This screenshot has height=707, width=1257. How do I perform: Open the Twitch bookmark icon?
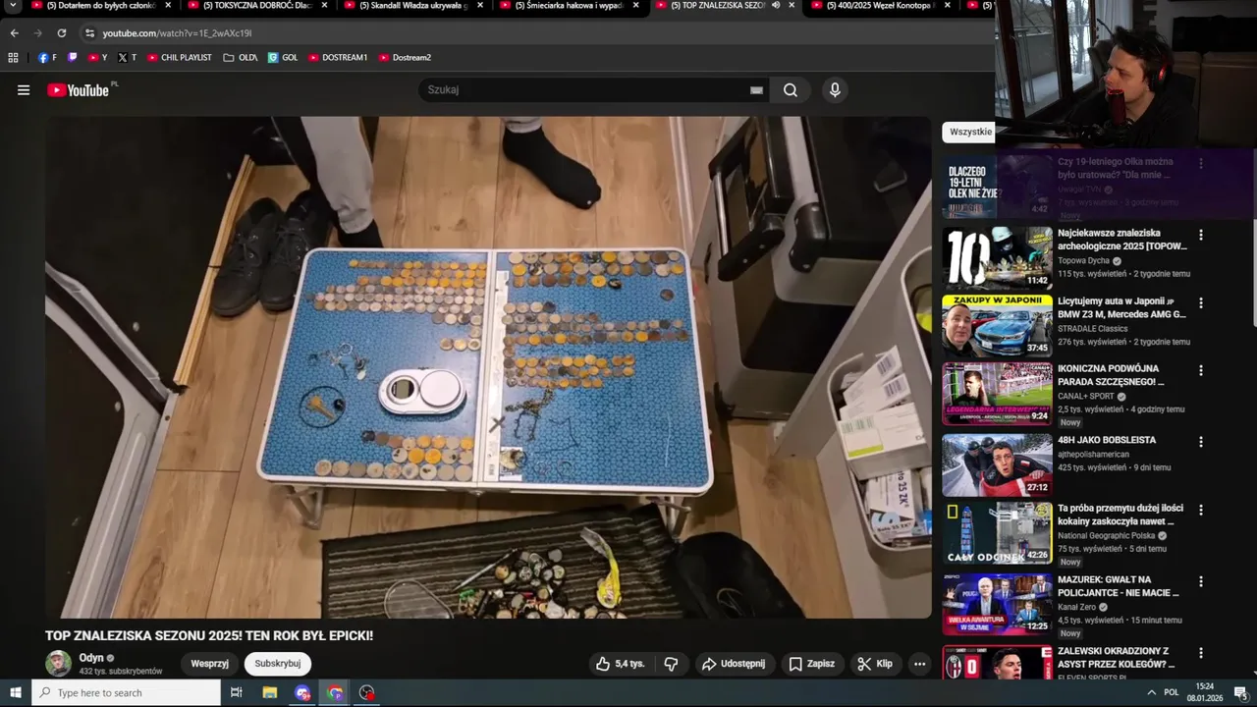point(73,58)
